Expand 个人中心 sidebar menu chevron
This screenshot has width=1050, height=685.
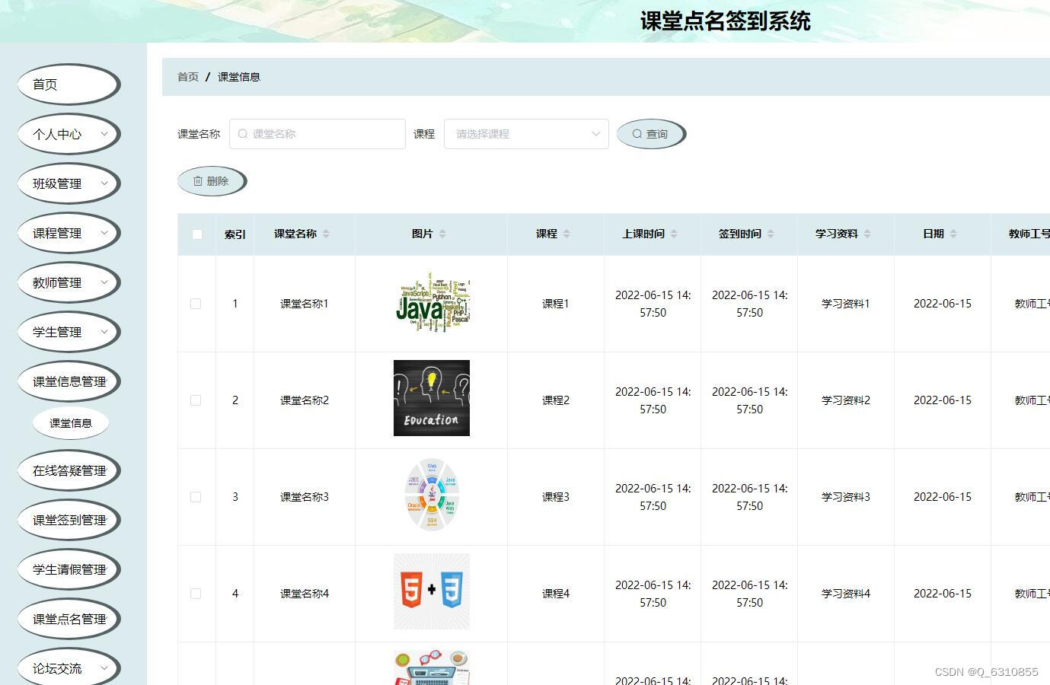[104, 134]
